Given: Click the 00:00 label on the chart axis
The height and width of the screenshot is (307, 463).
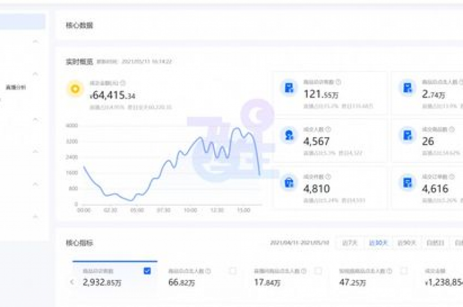Looking at the screenshot, I should tap(84, 210).
